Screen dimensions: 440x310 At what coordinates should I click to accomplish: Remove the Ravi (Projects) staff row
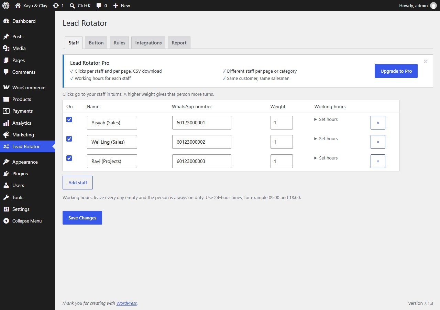point(378,161)
